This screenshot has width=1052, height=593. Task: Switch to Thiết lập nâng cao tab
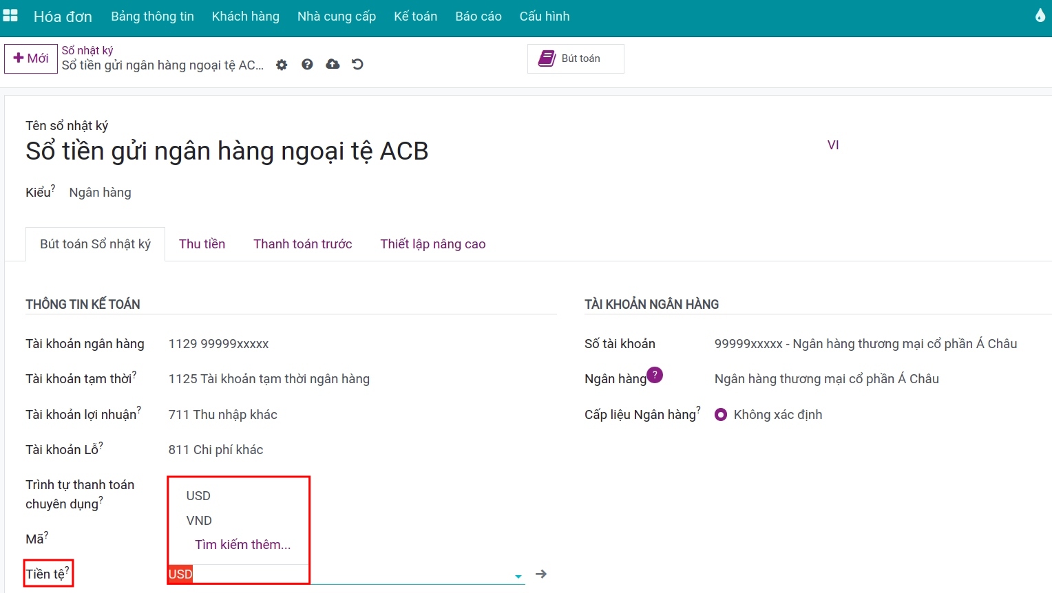433,244
